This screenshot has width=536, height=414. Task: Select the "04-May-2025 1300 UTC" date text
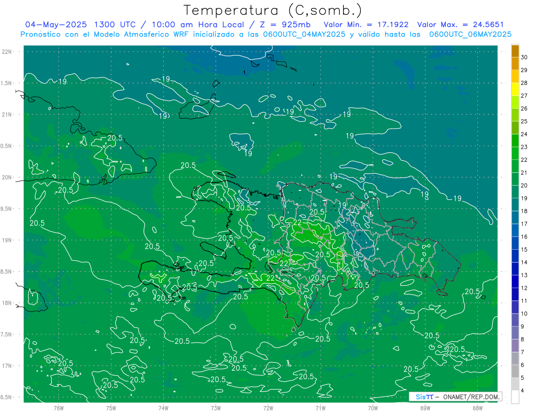click(x=80, y=25)
